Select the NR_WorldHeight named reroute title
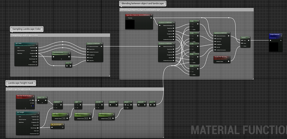 point(56,125)
